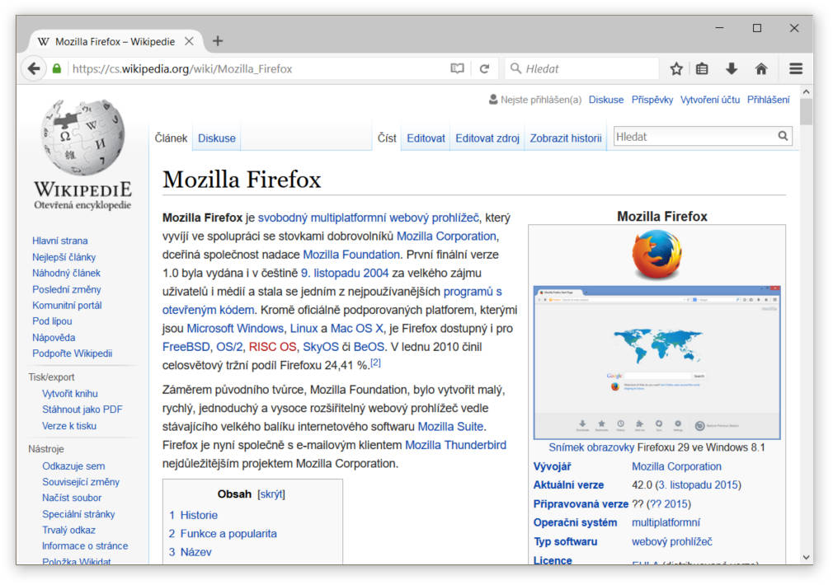Open footnote reference [2]
833x585 pixels.
(375, 362)
